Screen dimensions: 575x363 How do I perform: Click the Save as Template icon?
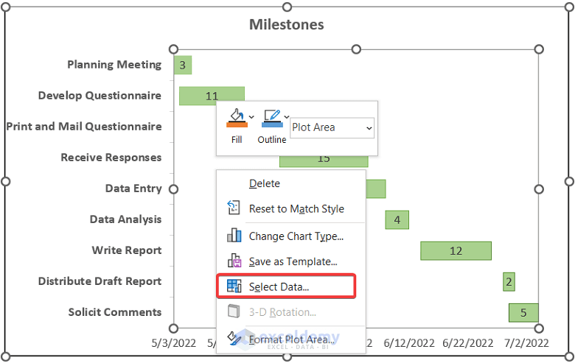click(234, 261)
